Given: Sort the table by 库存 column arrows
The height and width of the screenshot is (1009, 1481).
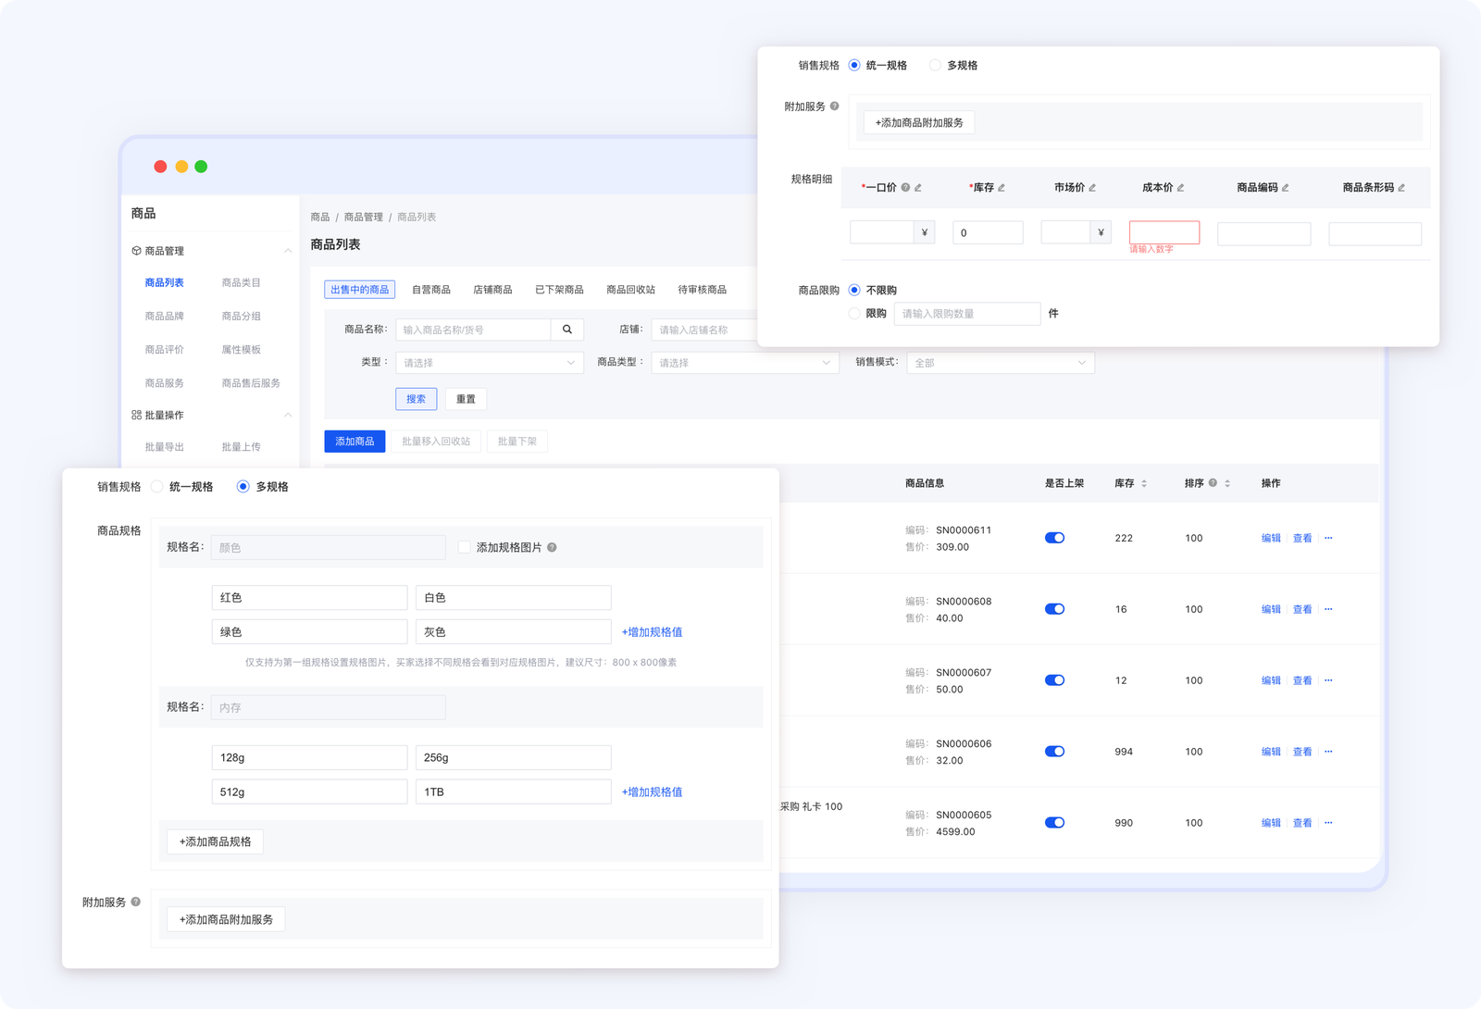Looking at the screenshot, I should click(x=1144, y=483).
